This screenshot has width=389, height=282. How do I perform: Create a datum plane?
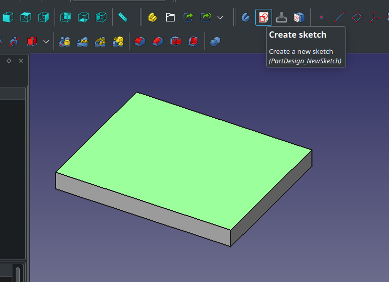(x=357, y=18)
